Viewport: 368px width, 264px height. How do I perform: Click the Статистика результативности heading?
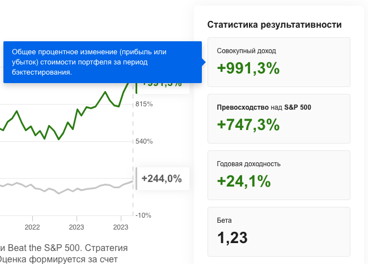pyautogui.click(x=274, y=24)
